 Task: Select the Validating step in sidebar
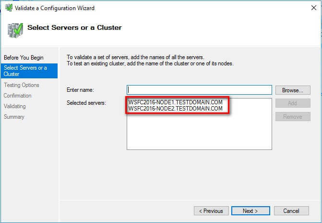tap(15, 106)
